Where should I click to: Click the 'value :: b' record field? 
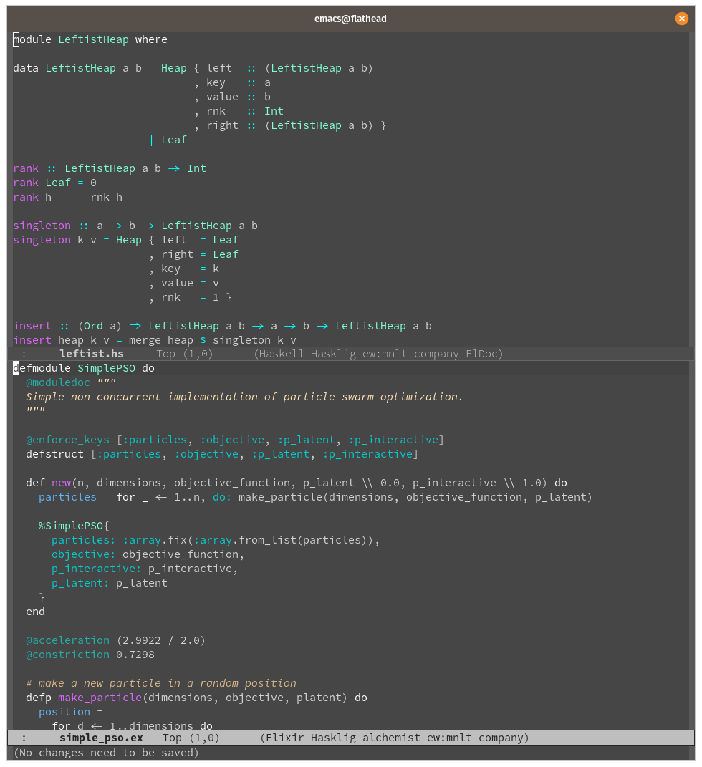pos(239,97)
